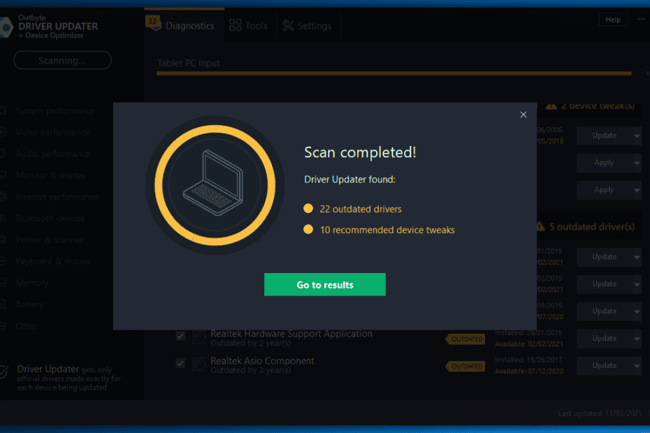Switch to the Tools tab
This screenshot has height=433, width=650.
click(x=249, y=26)
